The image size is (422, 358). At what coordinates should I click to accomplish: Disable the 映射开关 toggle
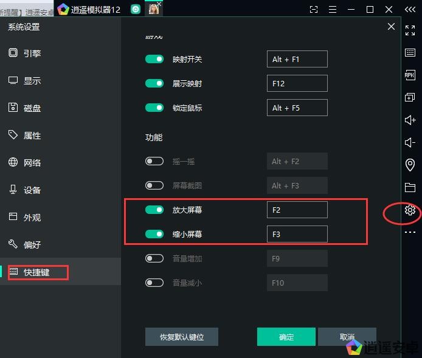tap(154, 59)
